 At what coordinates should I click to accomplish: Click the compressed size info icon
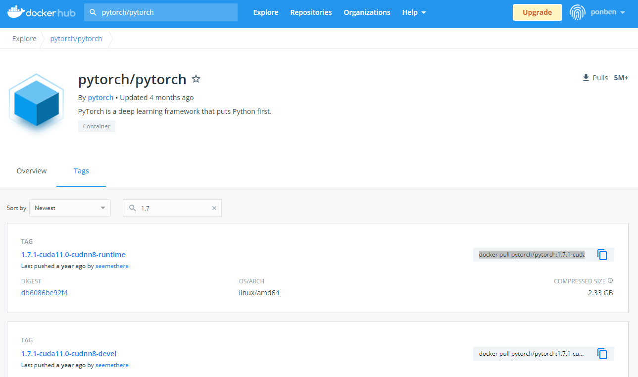[x=610, y=280]
